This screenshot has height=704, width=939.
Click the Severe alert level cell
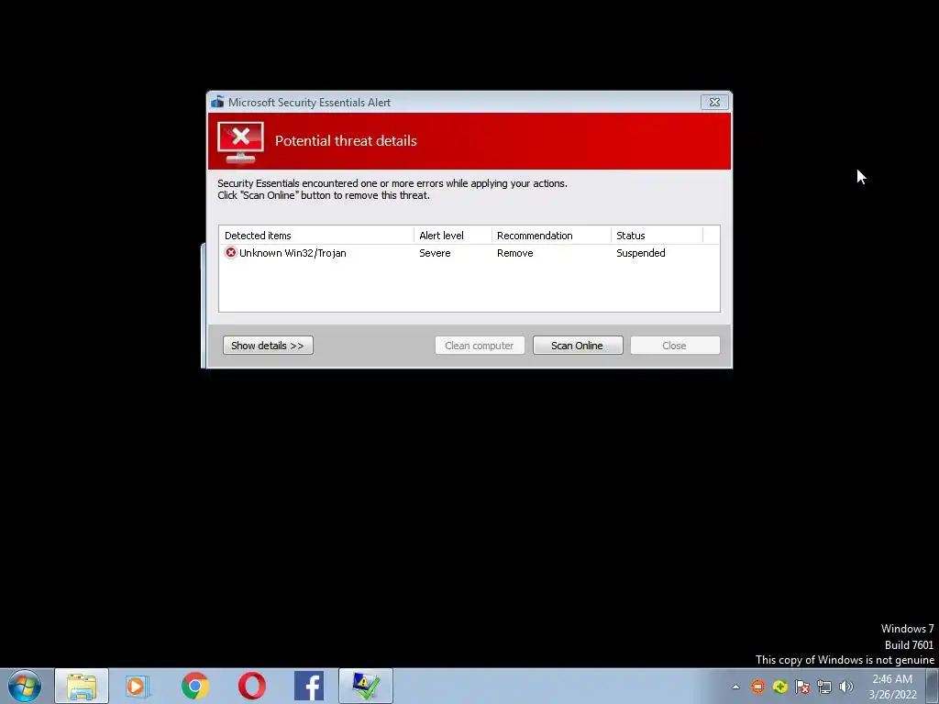435,253
